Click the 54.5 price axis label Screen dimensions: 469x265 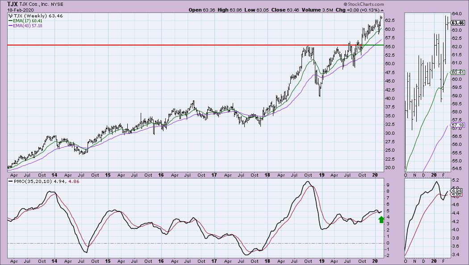click(x=457, y=169)
